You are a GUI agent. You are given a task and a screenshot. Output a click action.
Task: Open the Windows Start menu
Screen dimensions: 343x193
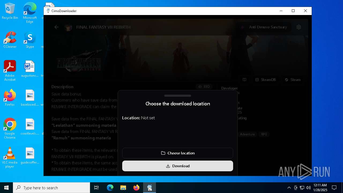[x=6, y=188]
